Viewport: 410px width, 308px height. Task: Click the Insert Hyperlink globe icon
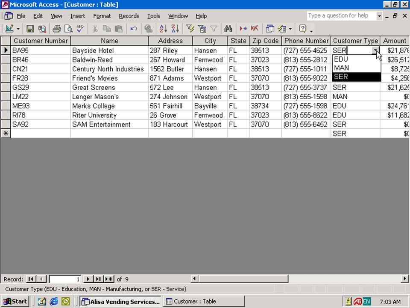[x=148, y=29]
